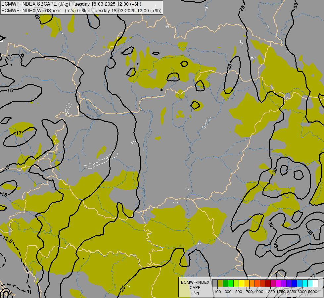This screenshot has height=298, width=324.
Task: Select the bright magenta legend swatch
Action: tap(278, 283)
